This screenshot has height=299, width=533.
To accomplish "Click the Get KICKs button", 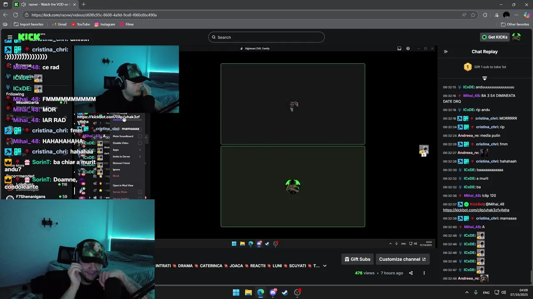I will (x=495, y=37).
